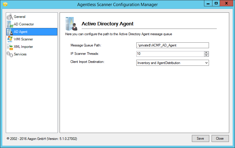Click the Aagon GmbH version text

pos(42,139)
